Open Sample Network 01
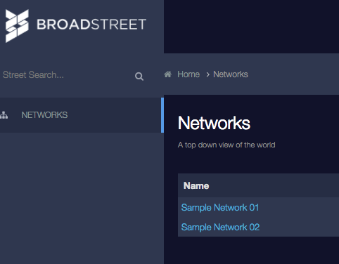 coord(220,208)
